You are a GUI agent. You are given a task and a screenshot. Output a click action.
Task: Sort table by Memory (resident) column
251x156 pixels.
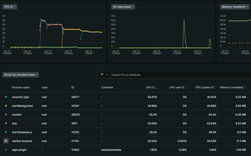tap(233, 87)
